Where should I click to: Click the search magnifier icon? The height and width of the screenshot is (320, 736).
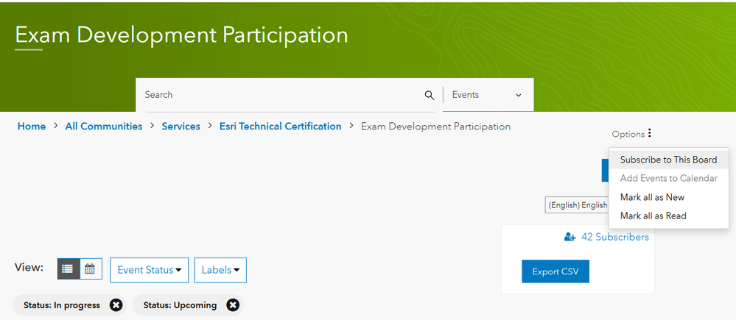(x=430, y=95)
